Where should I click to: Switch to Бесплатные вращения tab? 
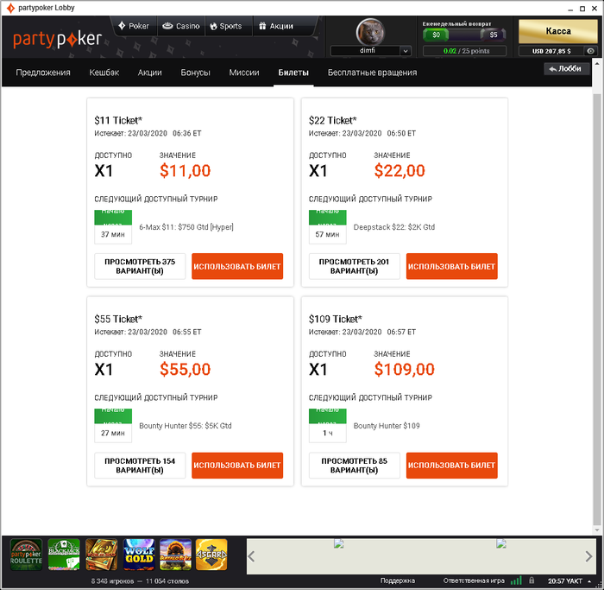coord(372,73)
